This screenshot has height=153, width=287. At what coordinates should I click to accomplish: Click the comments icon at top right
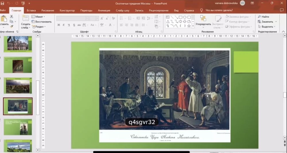[282, 10]
